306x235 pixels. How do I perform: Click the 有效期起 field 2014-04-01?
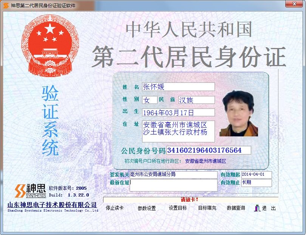(x=257, y=175)
